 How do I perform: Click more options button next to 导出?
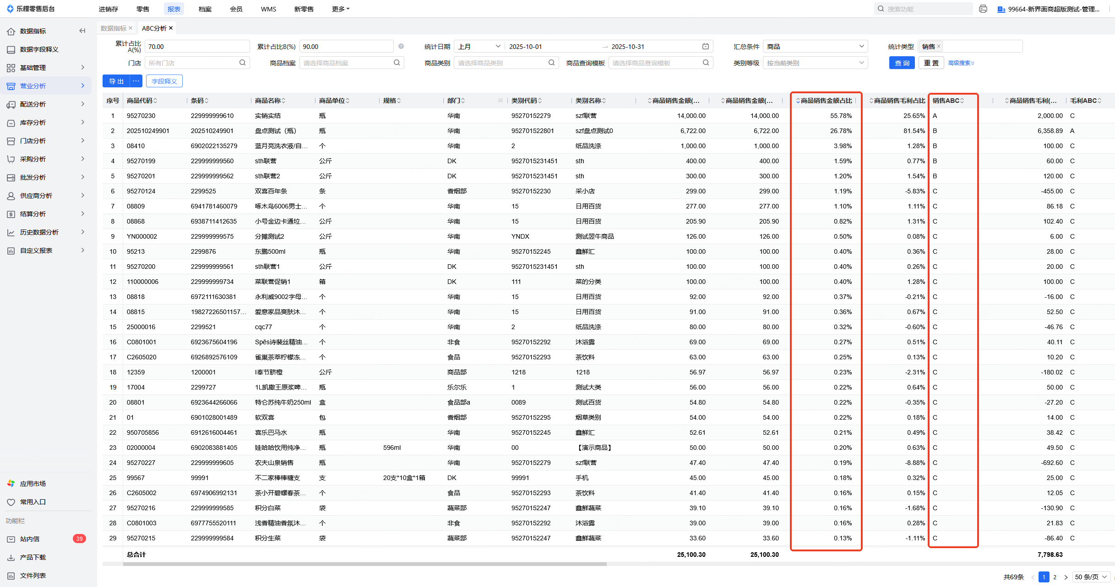136,81
